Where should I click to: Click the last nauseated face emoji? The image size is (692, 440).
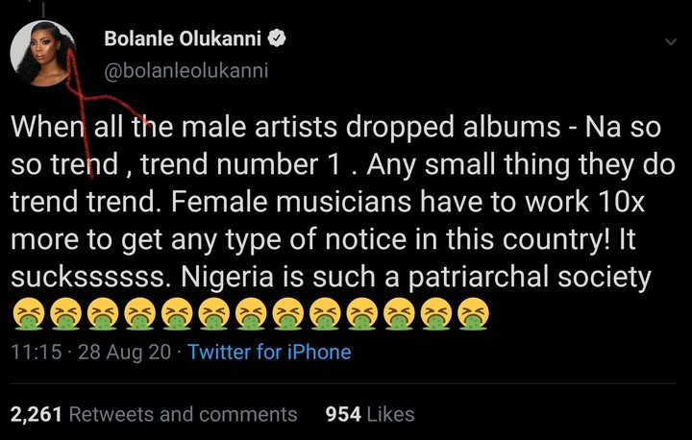tap(472, 313)
